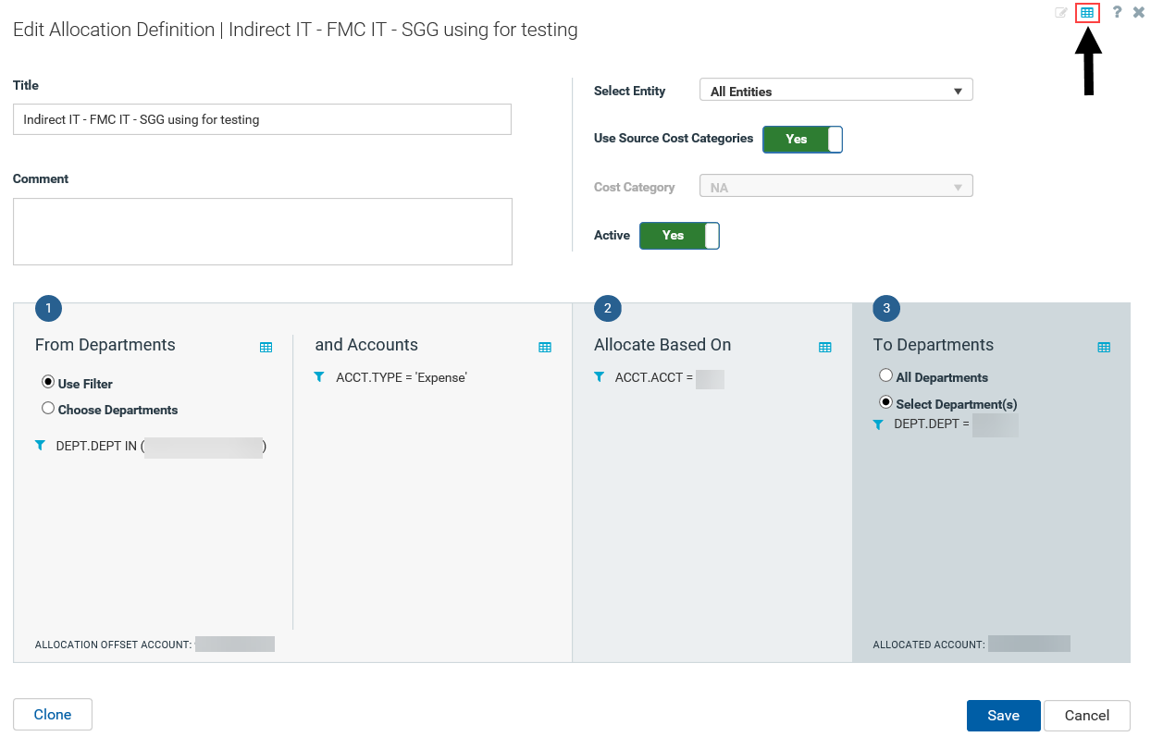This screenshot has width=1151, height=737.
Task: Click the filter icon beside DEPT.DEPT = in To Departments
Action: pyautogui.click(x=878, y=424)
